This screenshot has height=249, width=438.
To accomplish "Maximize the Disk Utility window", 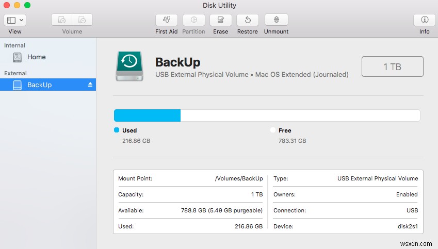I will point(27,5).
